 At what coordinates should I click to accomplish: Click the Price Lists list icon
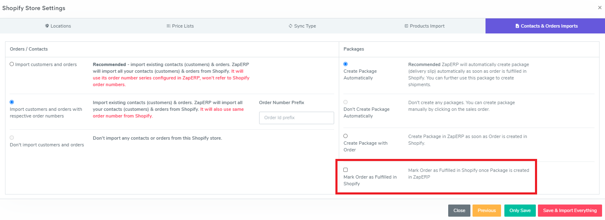pos(169,26)
